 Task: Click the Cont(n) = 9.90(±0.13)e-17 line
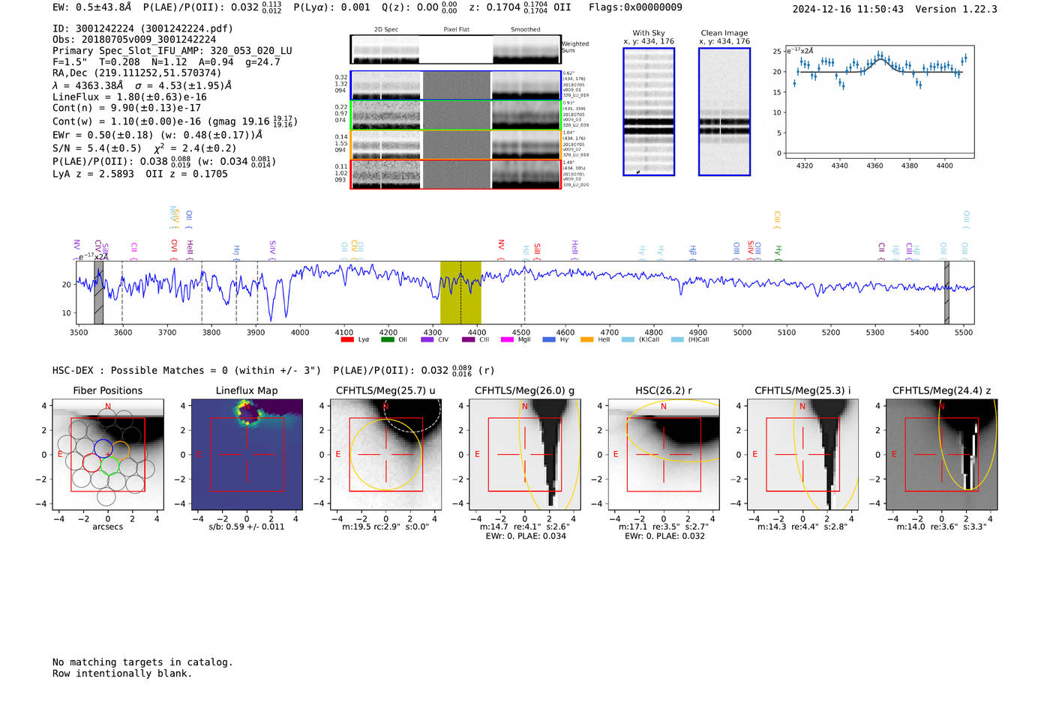127,108
